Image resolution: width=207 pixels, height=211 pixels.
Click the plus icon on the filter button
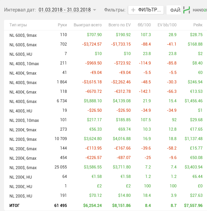click(x=133, y=10)
